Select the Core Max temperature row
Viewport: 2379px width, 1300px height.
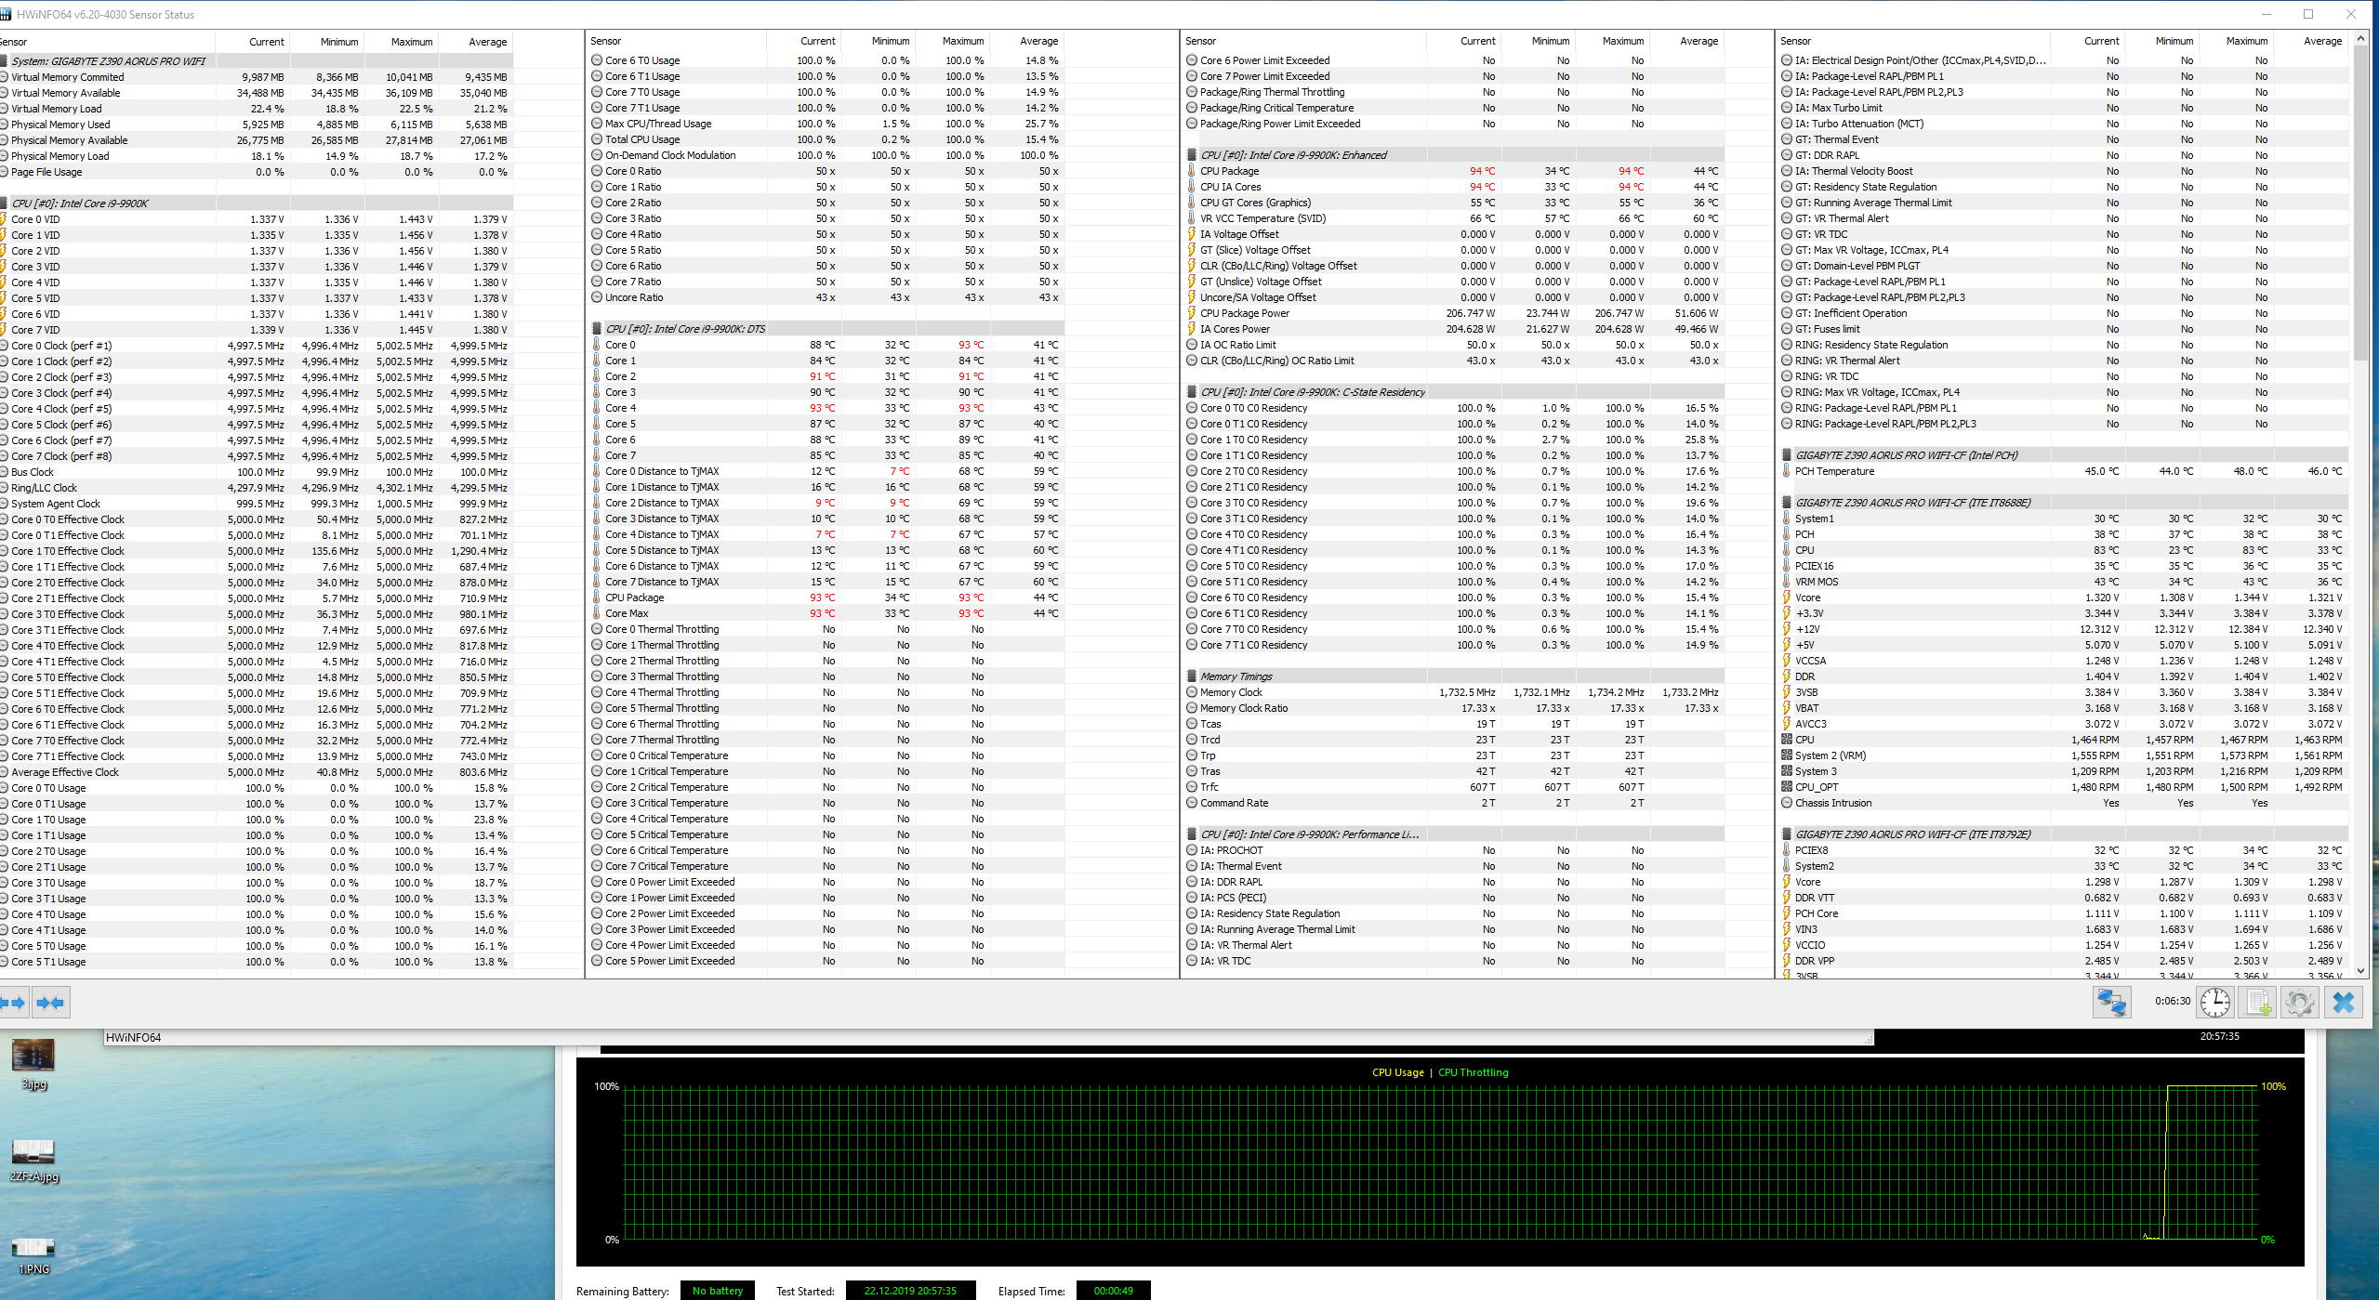pyautogui.click(x=627, y=613)
